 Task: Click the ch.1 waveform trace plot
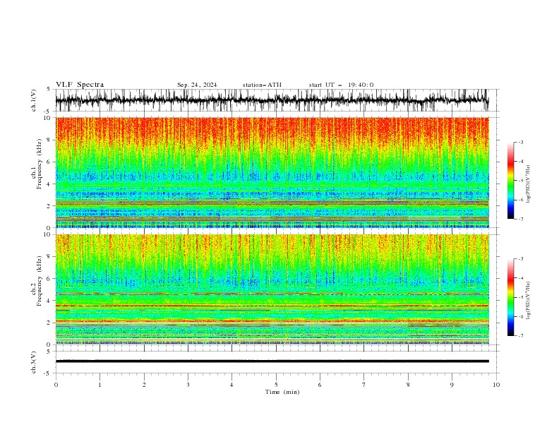(x=272, y=100)
